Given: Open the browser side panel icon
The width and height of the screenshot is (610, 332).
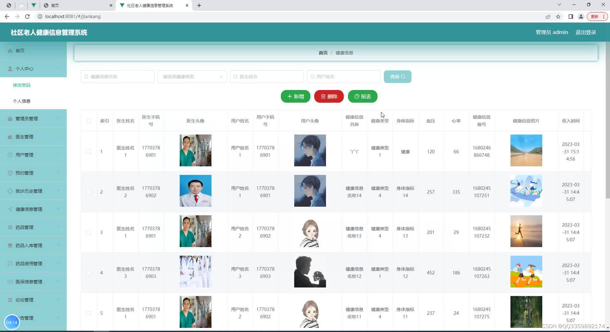Looking at the screenshot, I should 571,17.
